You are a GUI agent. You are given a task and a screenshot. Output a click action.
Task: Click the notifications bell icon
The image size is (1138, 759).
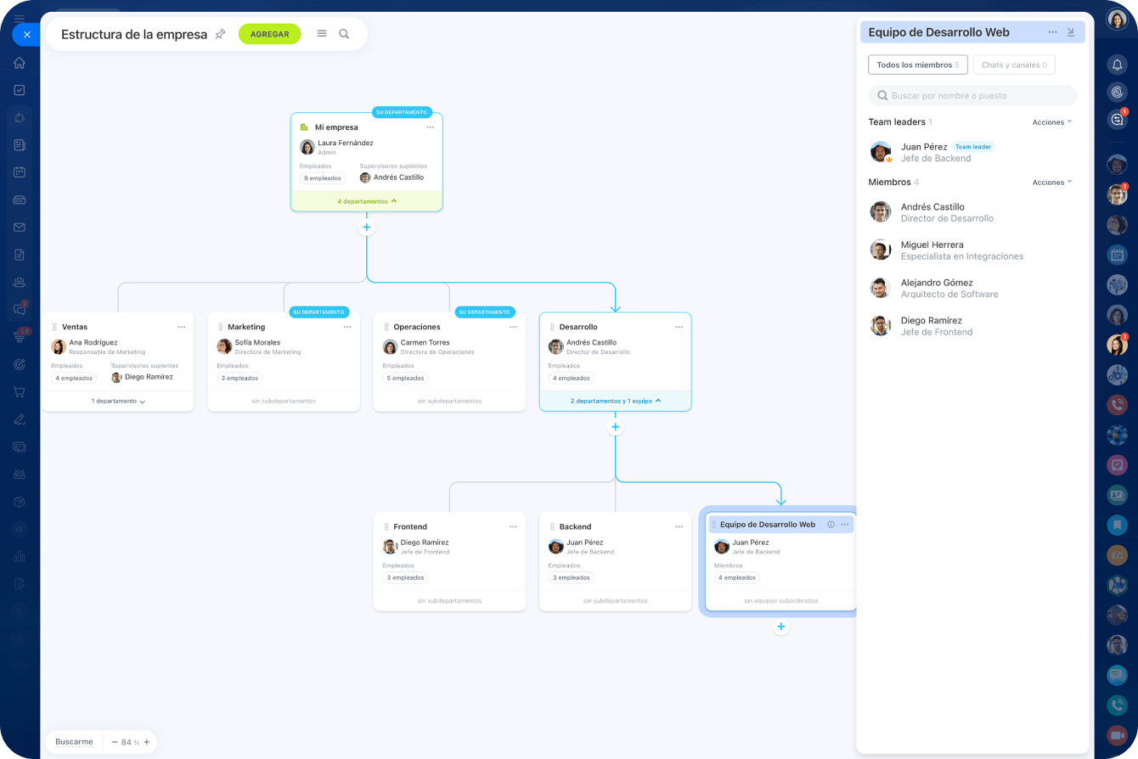click(1117, 65)
